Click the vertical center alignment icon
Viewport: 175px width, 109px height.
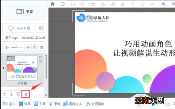coord(152,4)
